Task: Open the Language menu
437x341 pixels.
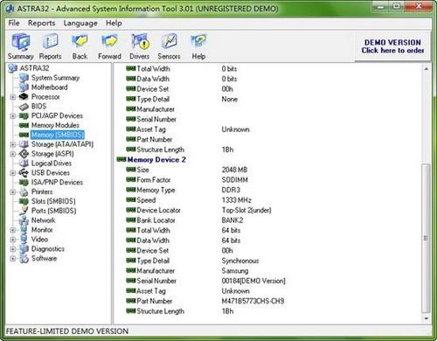Action: [x=80, y=23]
